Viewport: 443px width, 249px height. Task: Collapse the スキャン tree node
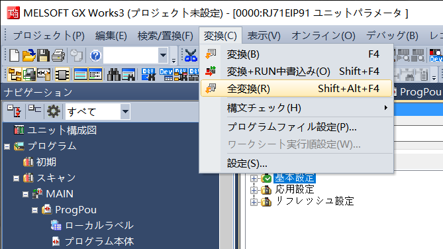tap(16, 178)
